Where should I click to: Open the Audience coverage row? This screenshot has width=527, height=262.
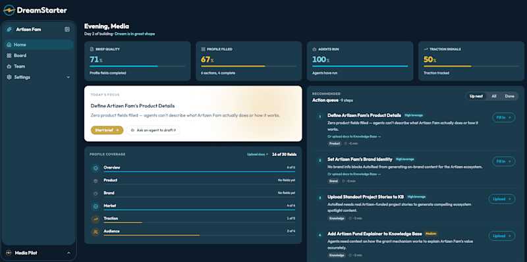(x=193, y=232)
